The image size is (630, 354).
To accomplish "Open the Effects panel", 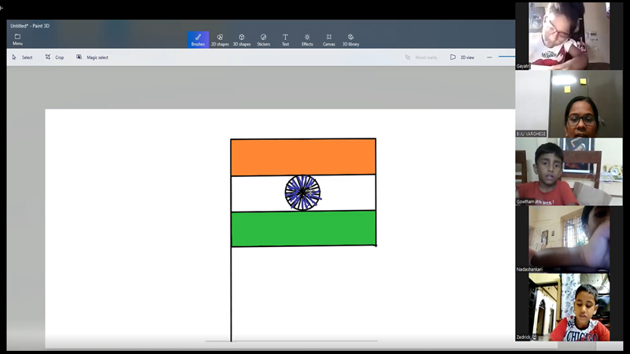I will pos(307,39).
